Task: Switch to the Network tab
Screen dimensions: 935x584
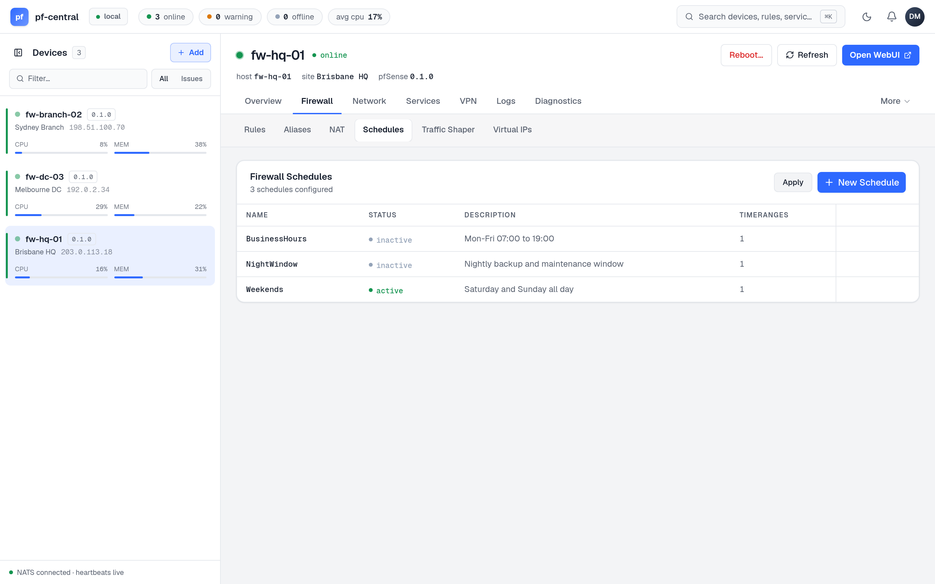Action: pyautogui.click(x=369, y=101)
